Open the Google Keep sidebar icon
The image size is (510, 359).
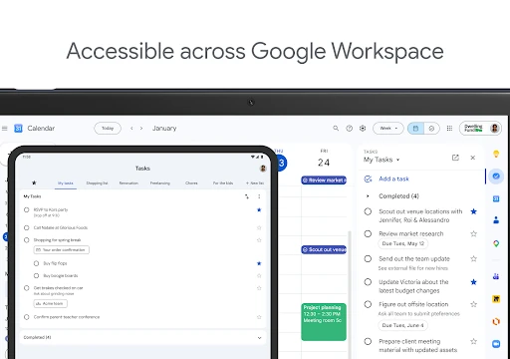tap(496, 154)
